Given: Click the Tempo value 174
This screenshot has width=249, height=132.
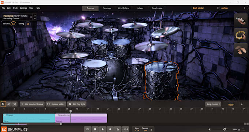Looking at the screenshot, I should tap(145, 131).
